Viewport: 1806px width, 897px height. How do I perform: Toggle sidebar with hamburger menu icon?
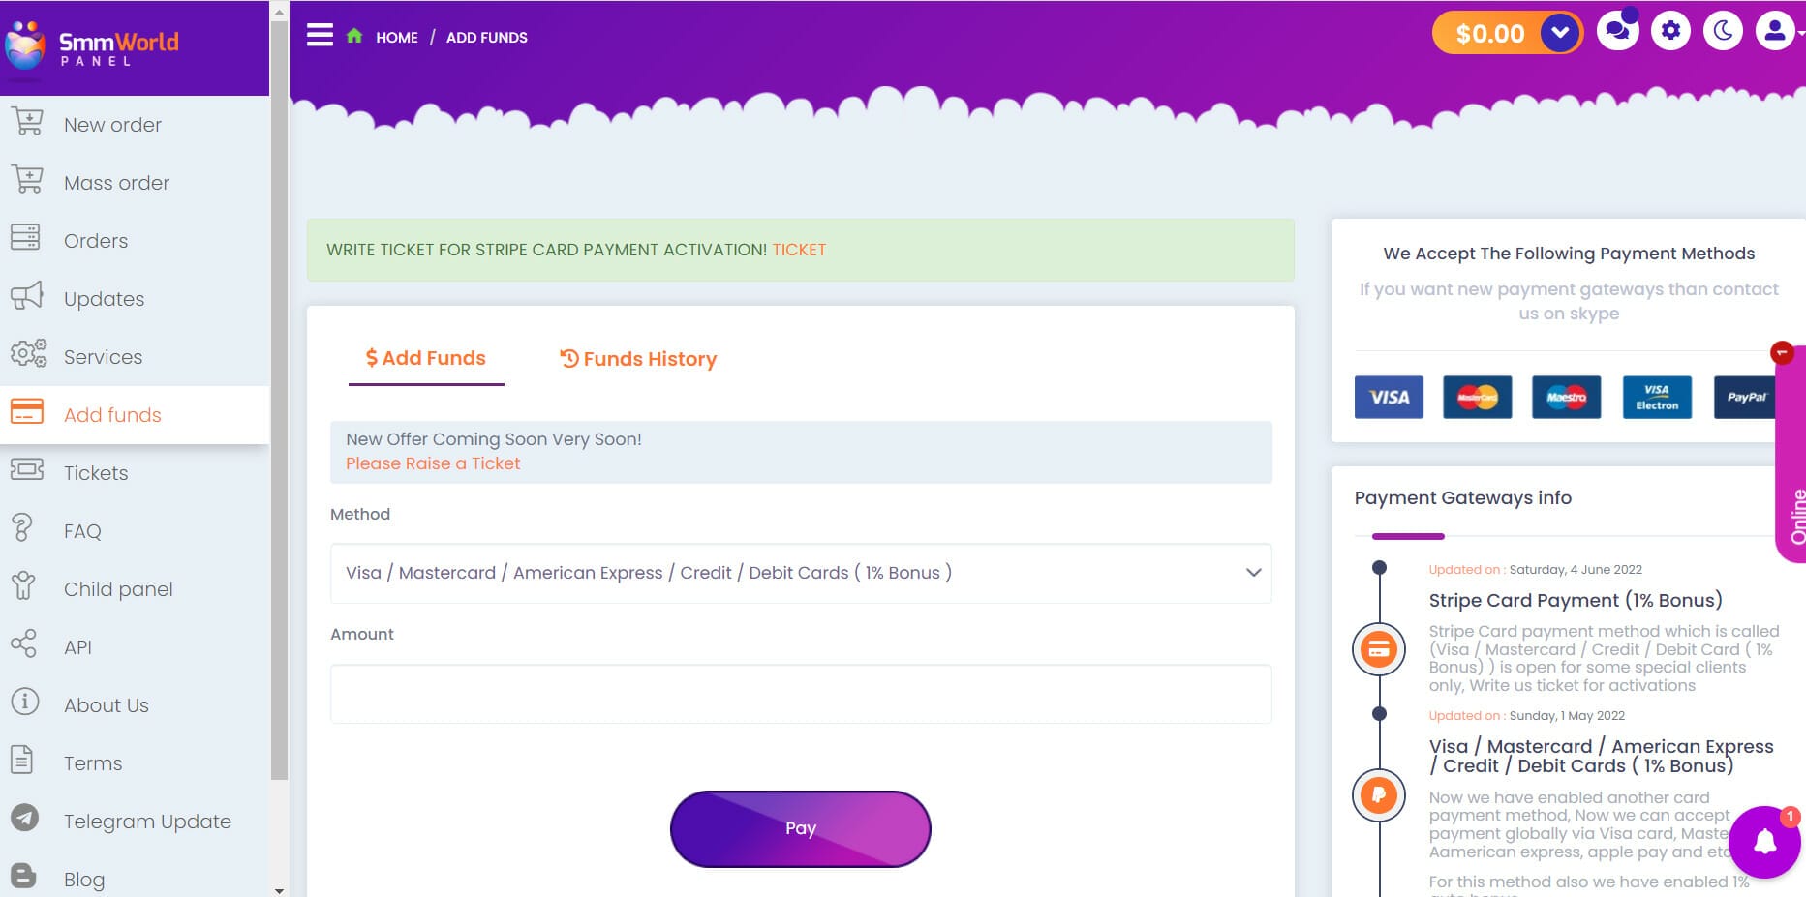point(320,36)
